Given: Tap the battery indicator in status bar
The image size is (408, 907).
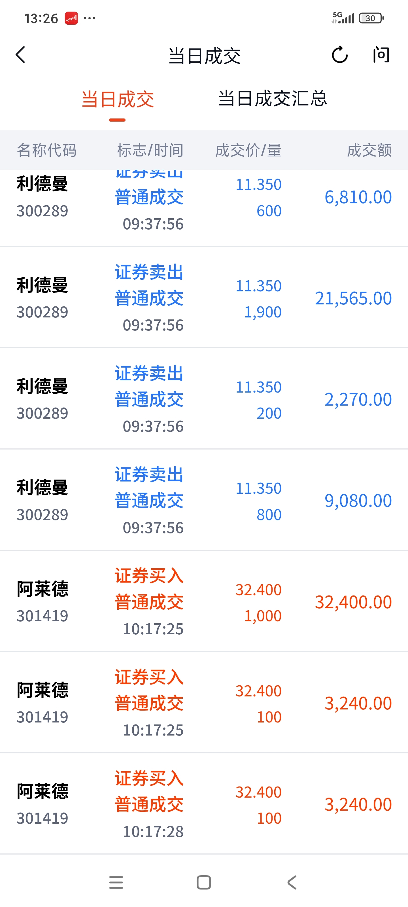Looking at the screenshot, I should pyautogui.click(x=371, y=18).
